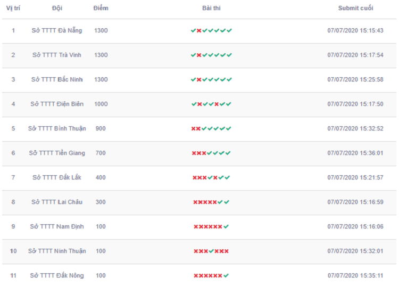Select the Submit cuối column header
399x293 pixels.
(355, 8)
